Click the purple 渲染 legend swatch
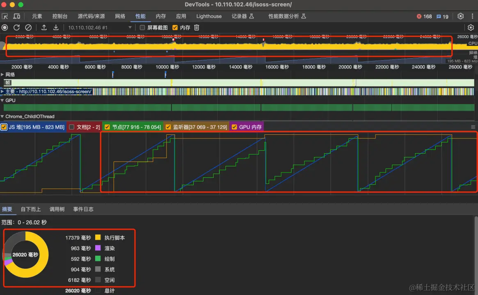The image size is (478, 295). (x=98, y=248)
